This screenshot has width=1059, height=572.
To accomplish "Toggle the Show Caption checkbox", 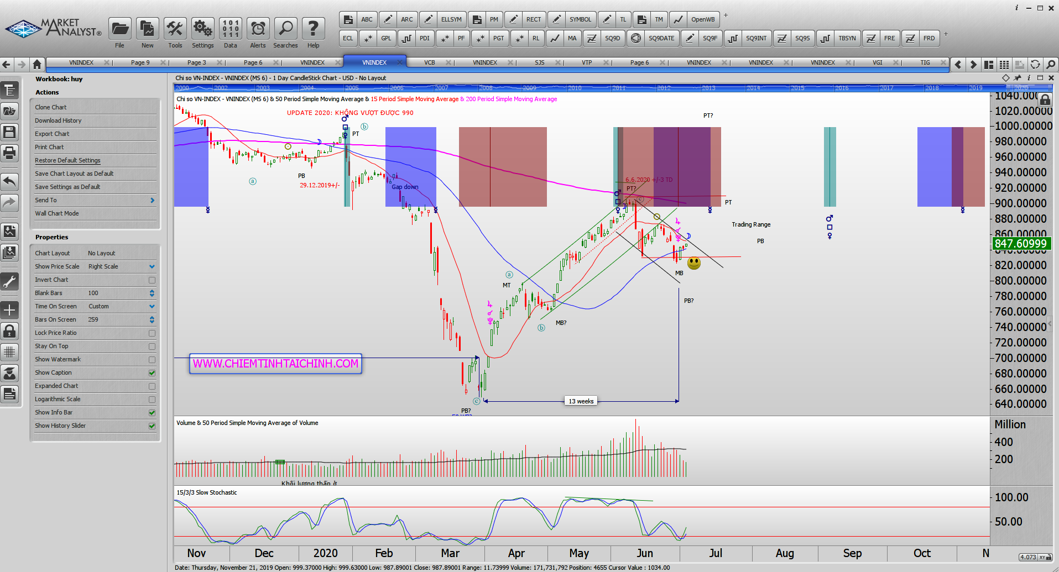I will pyautogui.click(x=152, y=373).
